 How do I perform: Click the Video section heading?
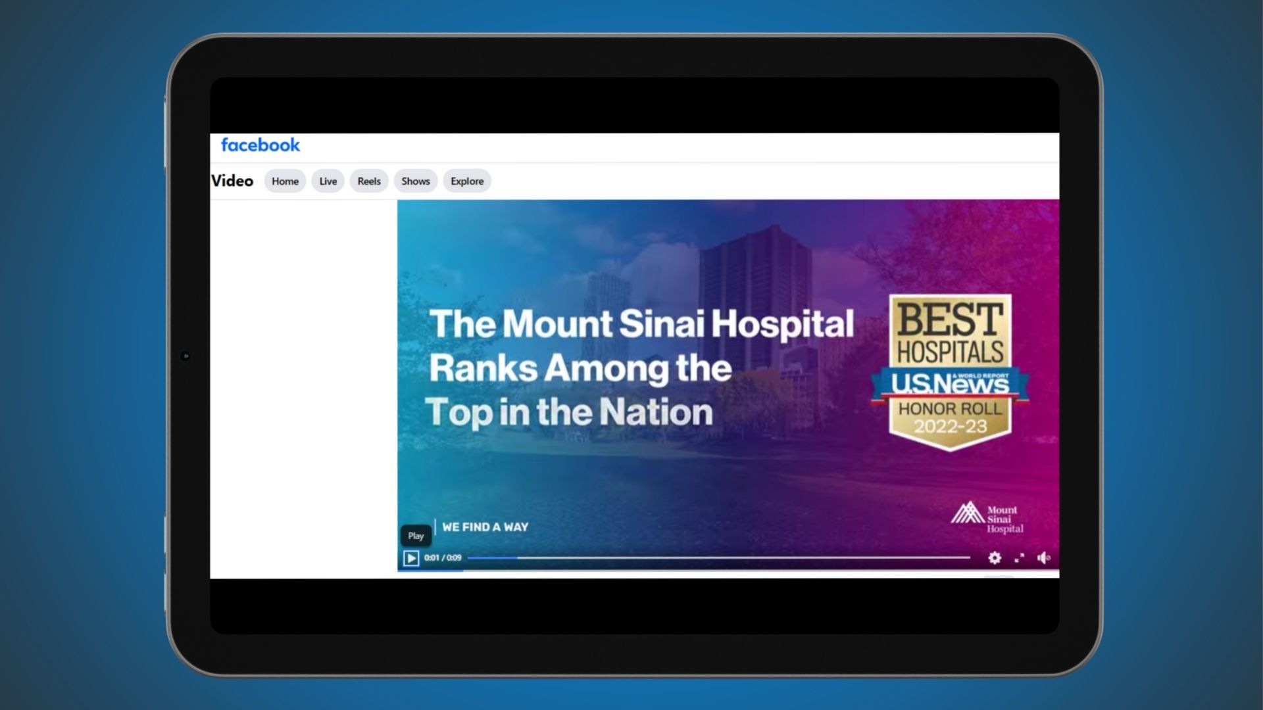pos(232,181)
